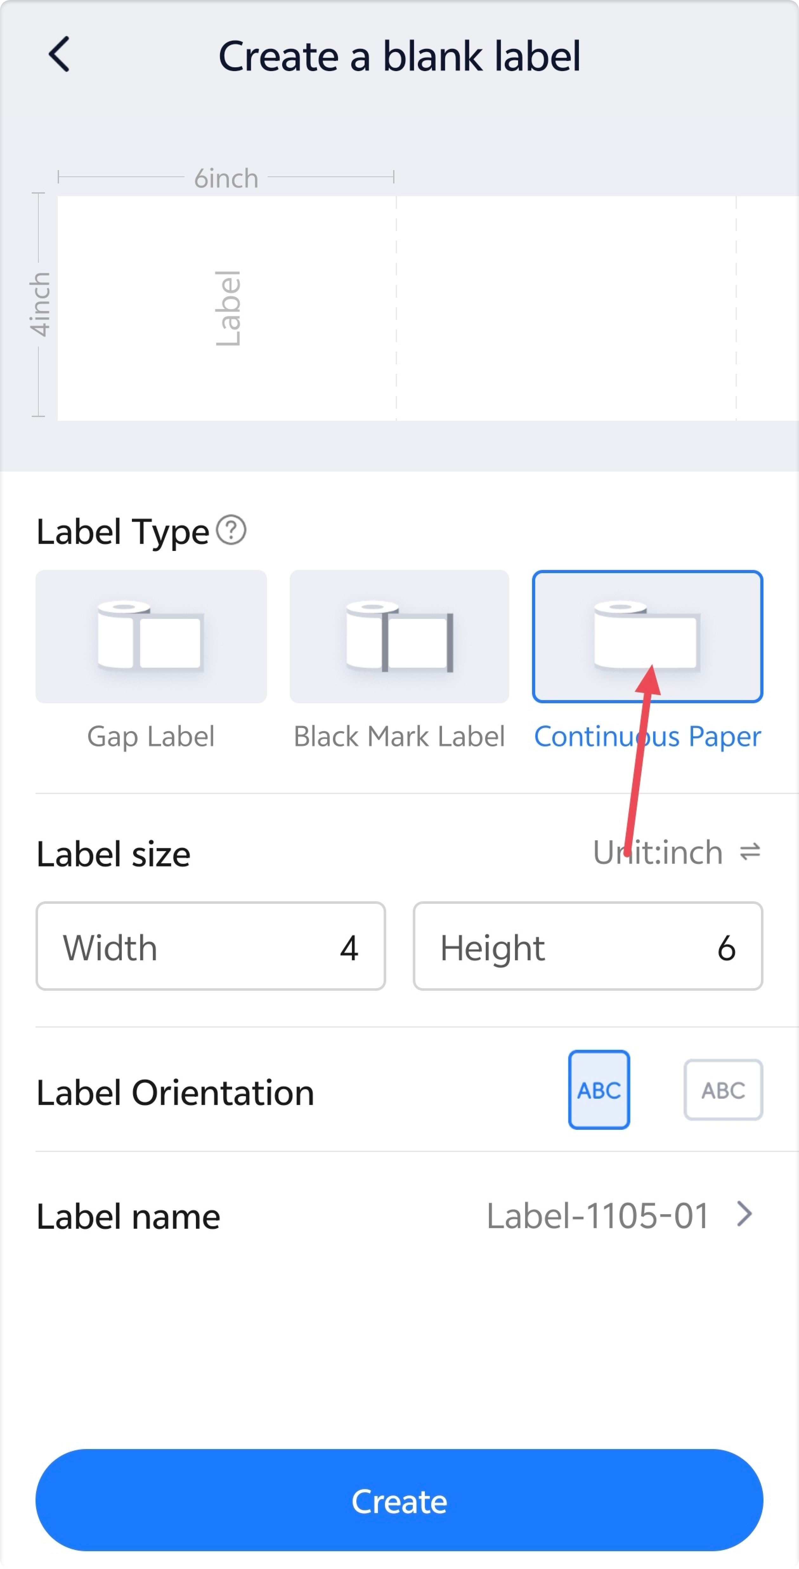Select the Continuous Paper roll icon
Viewport: 799px width, 1569px height.
click(647, 637)
